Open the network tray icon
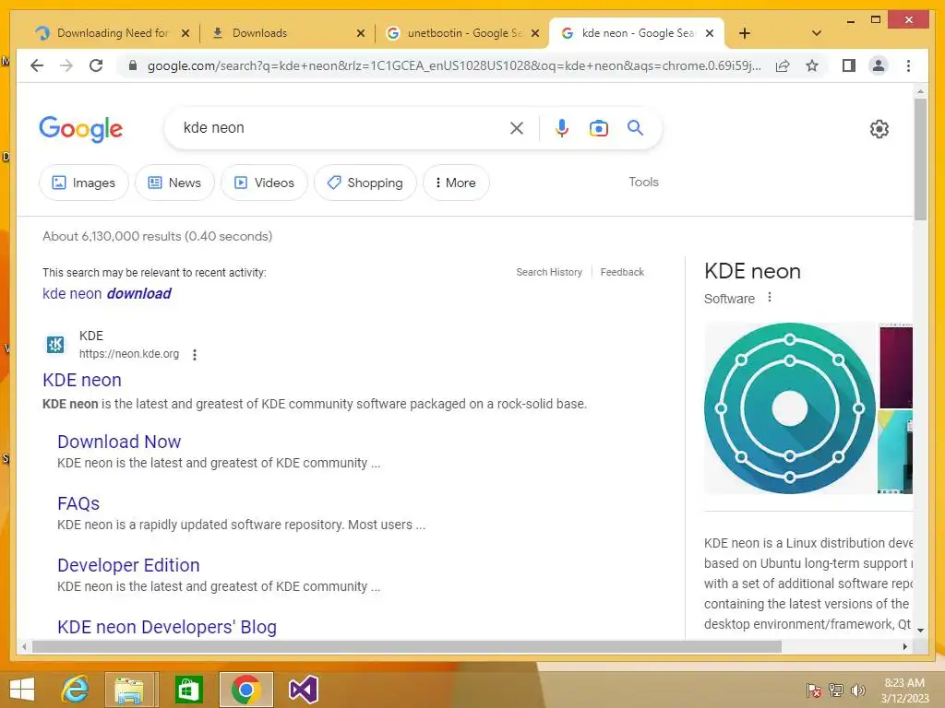 [x=836, y=690]
